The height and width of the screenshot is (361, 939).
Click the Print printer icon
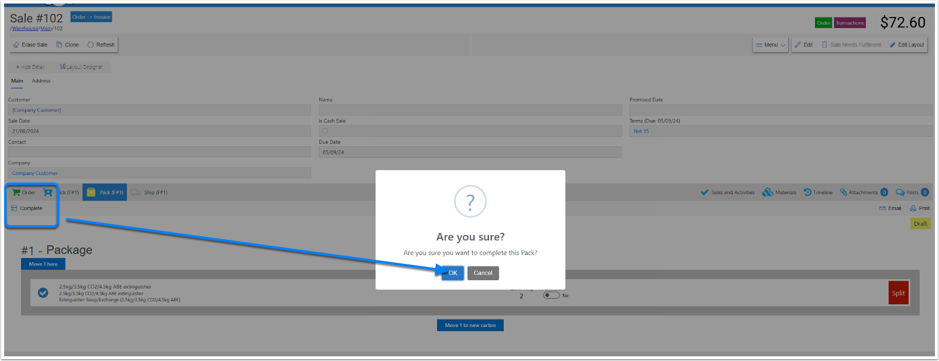(x=913, y=208)
